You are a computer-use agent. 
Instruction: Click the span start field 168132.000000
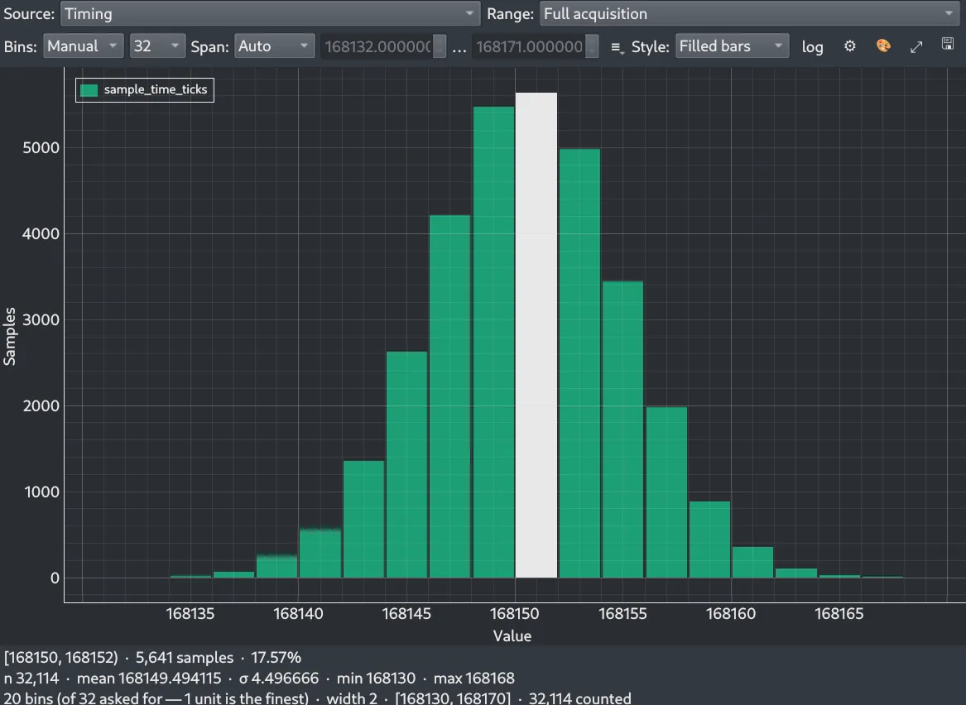(377, 47)
